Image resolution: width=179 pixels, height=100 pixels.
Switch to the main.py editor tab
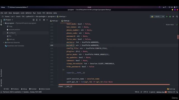pos(55,21)
